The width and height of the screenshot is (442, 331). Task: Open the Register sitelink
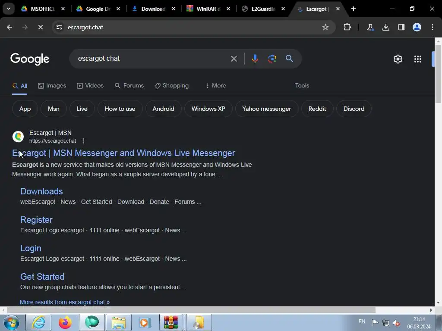(x=36, y=220)
